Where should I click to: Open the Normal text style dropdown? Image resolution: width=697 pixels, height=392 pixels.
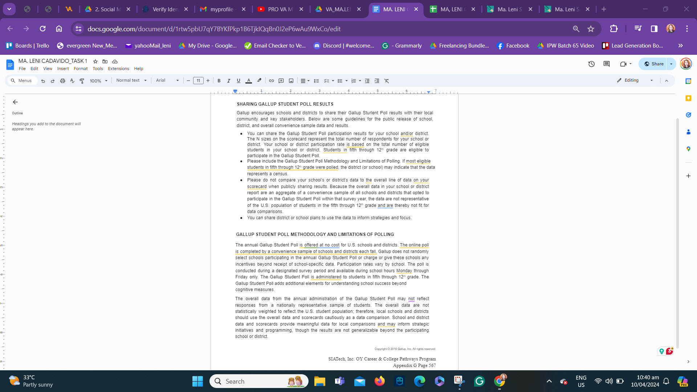pos(131,81)
